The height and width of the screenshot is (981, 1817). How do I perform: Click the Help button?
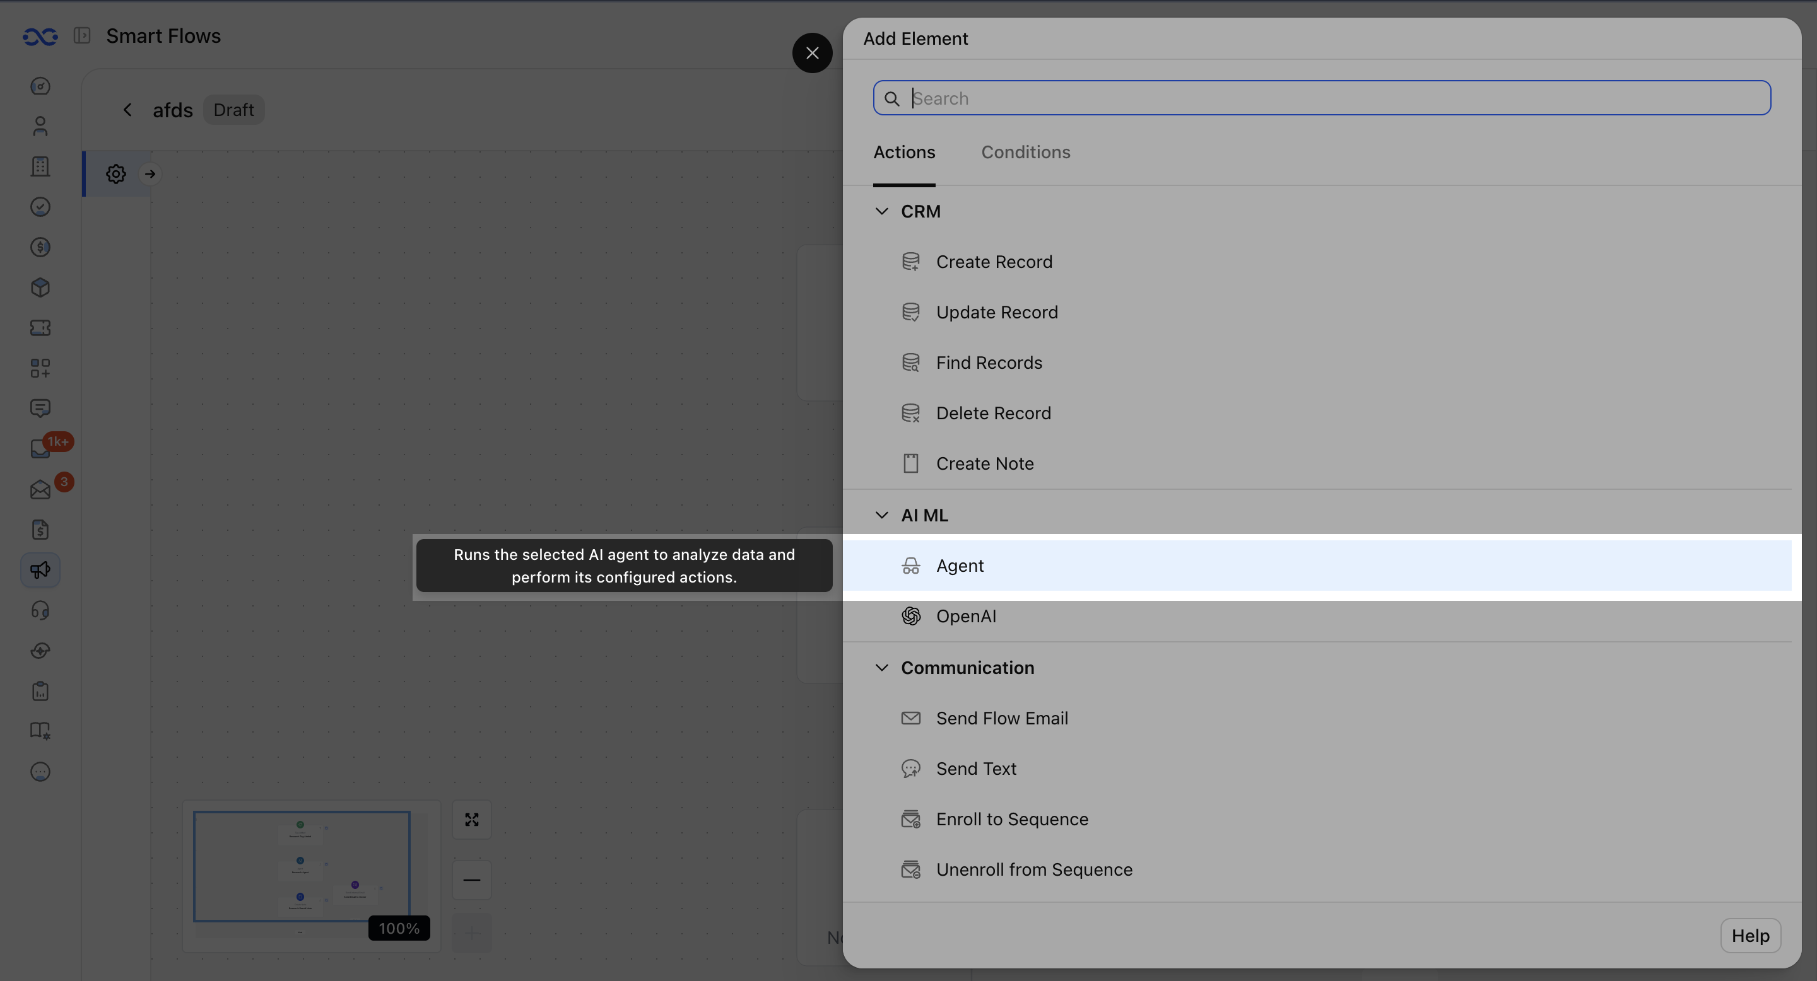pos(1751,936)
